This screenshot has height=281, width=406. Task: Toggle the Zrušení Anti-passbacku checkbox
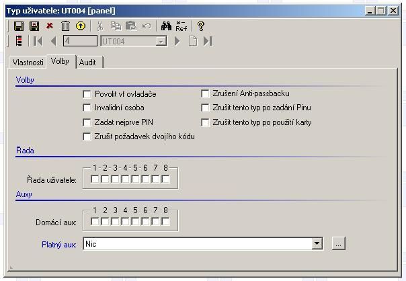[x=206, y=93]
